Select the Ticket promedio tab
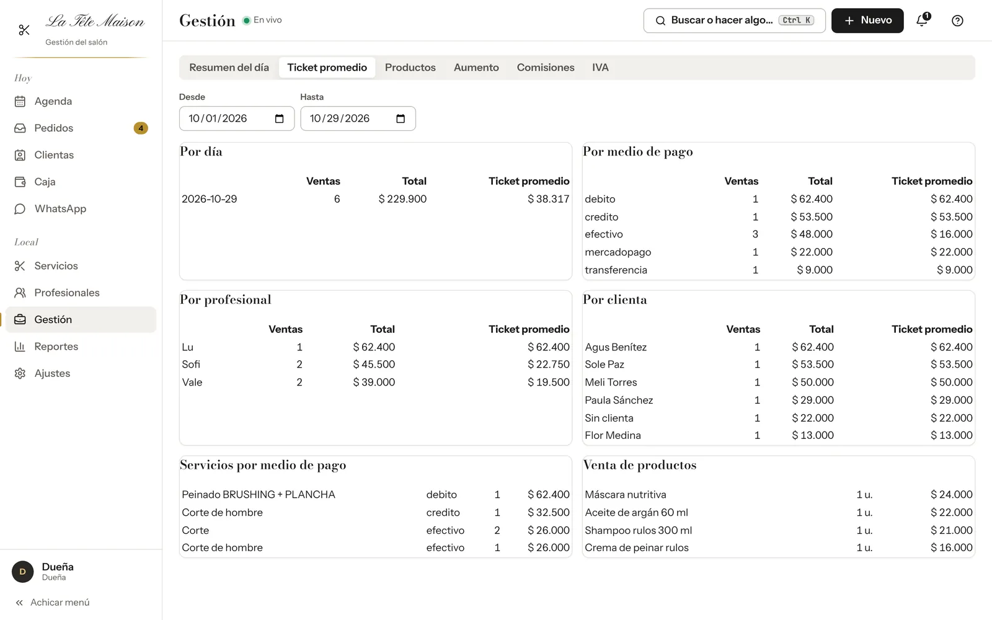 (x=327, y=68)
